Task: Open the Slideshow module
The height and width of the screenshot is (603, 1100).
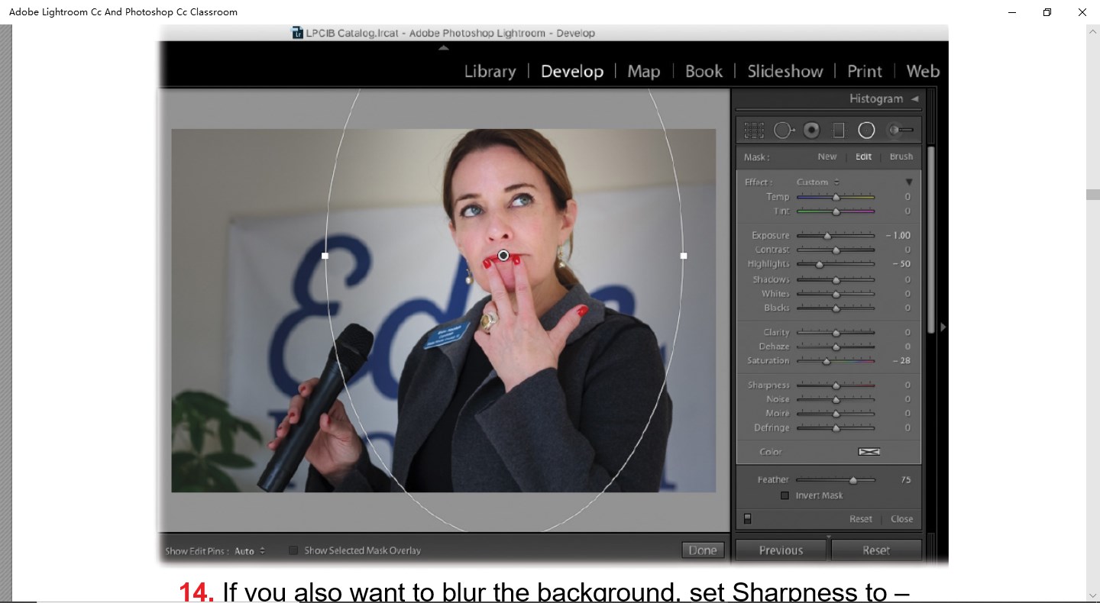Action: click(x=785, y=71)
